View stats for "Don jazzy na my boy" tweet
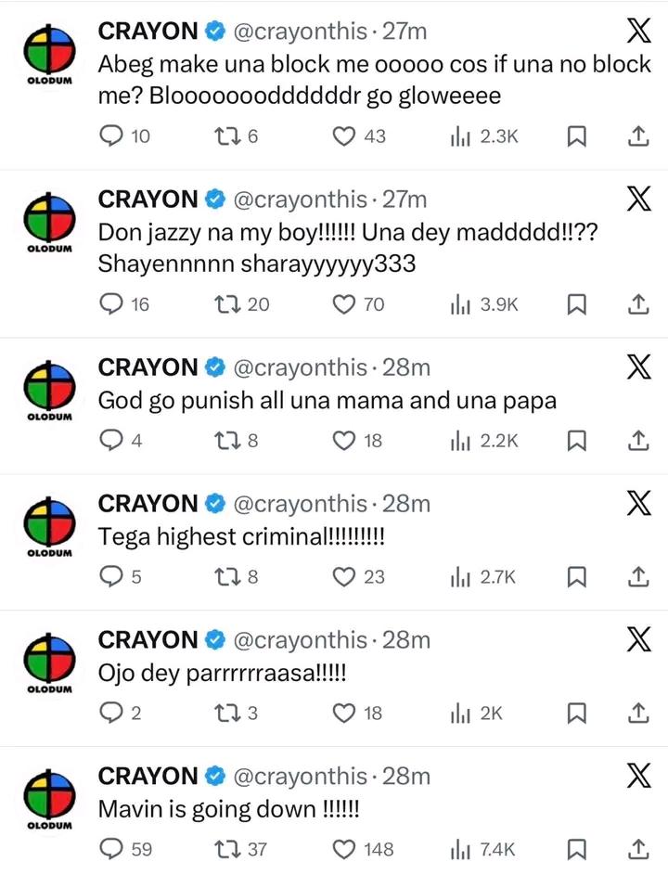 (460, 304)
